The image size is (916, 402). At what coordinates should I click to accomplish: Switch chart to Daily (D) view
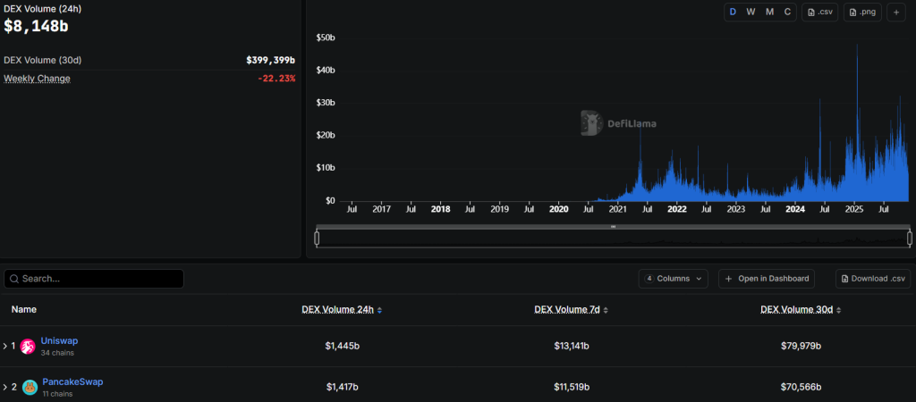[733, 13]
